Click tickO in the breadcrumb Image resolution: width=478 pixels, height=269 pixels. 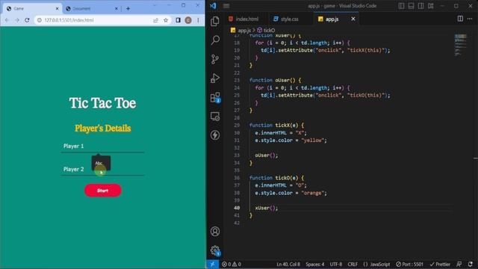pos(269,30)
